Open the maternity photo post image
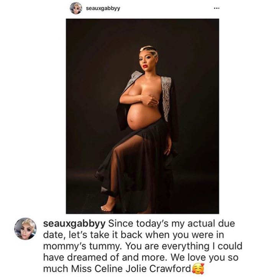259x279 pixels. pos(143,116)
